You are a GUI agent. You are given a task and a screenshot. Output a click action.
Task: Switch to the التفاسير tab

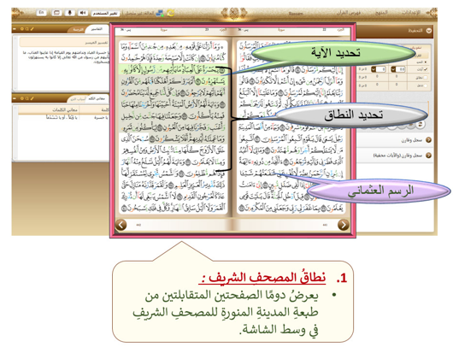point(97,29)
